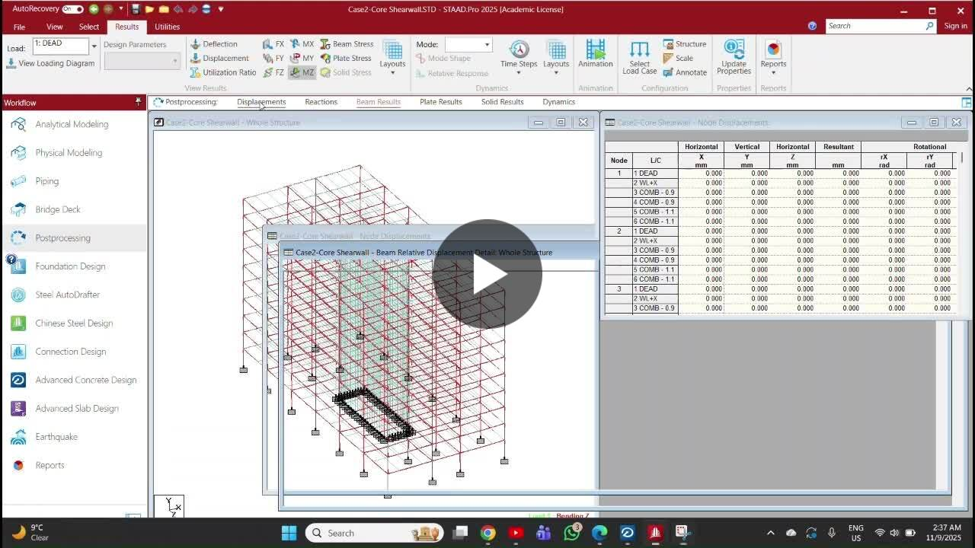Open the Load case dropdown
This screenshot has width=975, height=548.
coord(94,46)
